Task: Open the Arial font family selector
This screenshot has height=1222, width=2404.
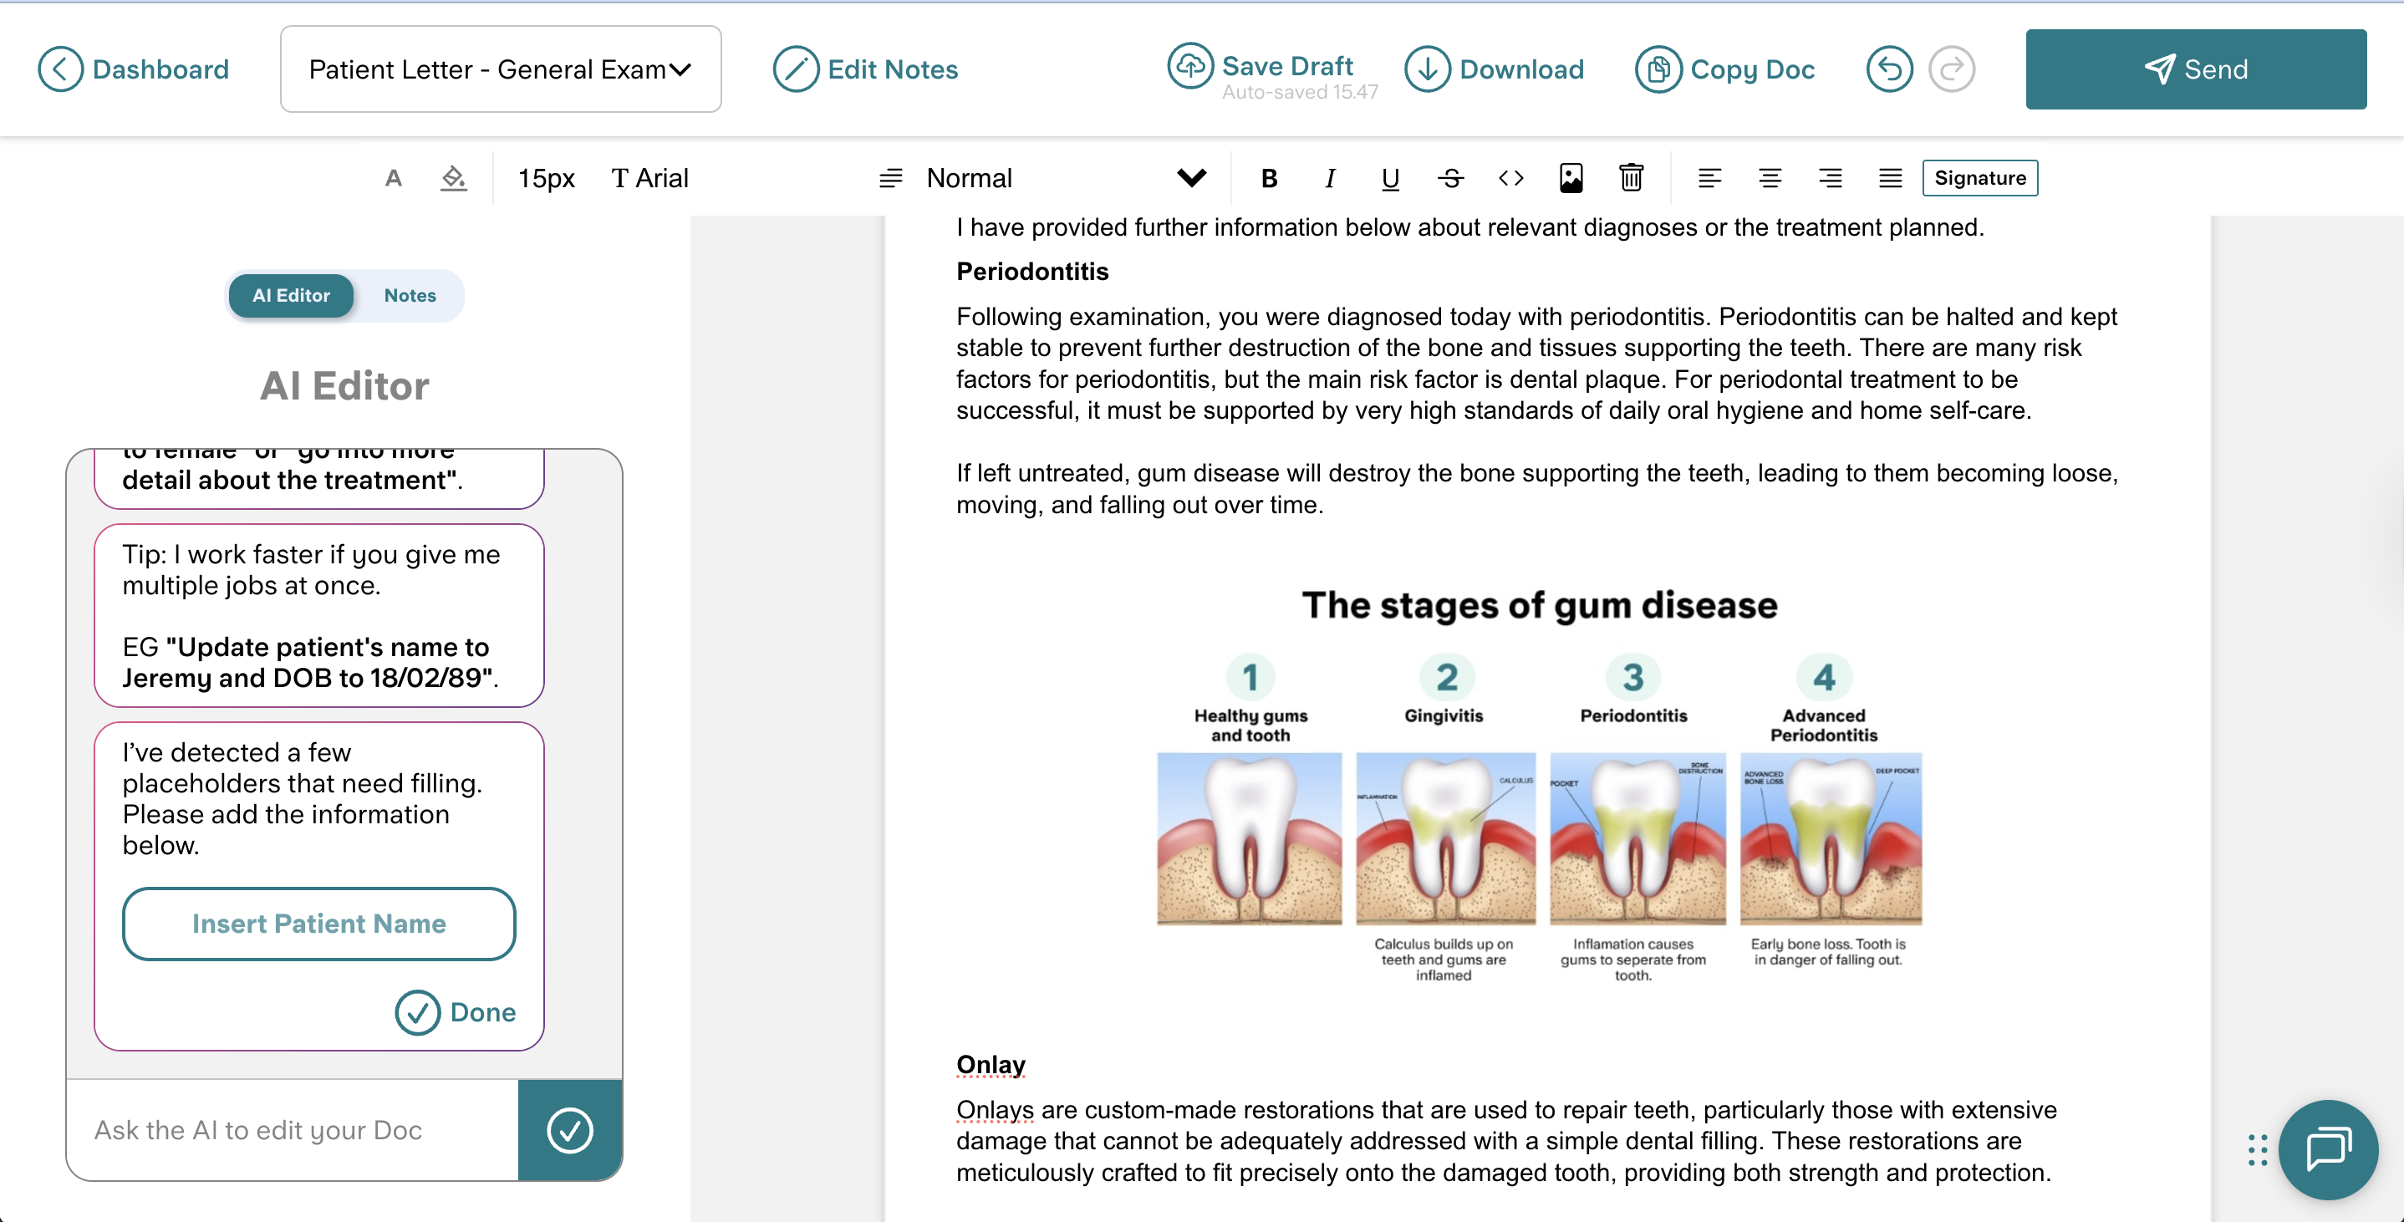Action: (649, 178)
